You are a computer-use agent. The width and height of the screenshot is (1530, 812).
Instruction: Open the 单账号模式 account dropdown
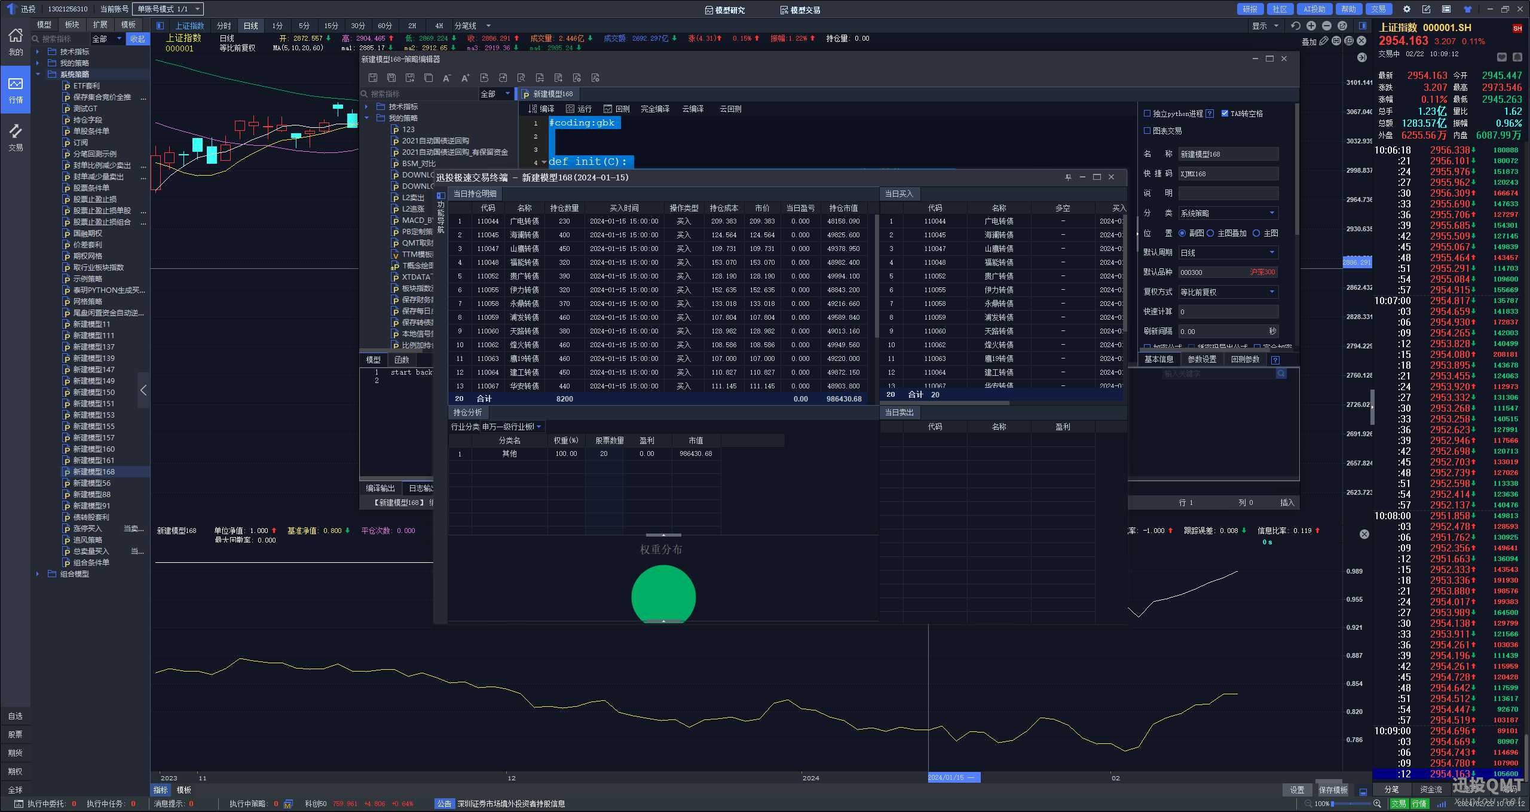click(168, 9)
